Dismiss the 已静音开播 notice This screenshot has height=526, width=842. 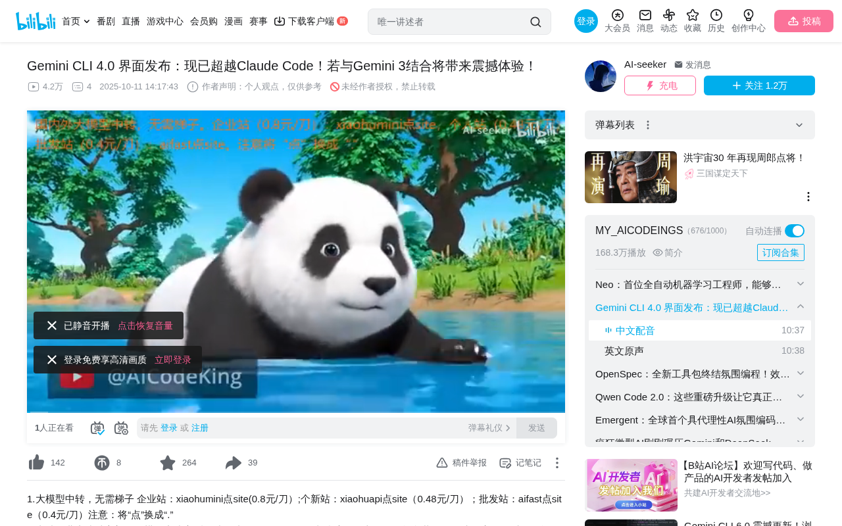[x=52, y=325]
